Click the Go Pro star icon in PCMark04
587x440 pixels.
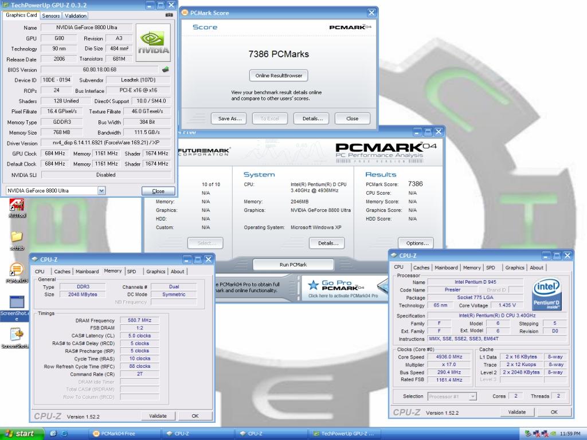tap(313, 285)
